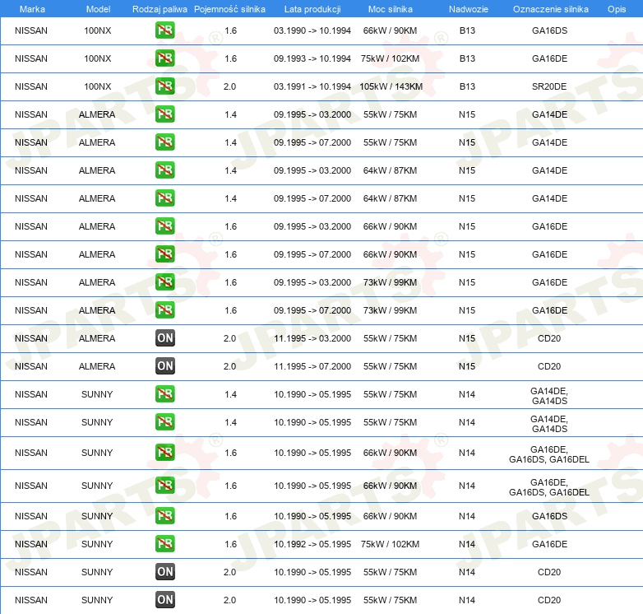
Task: Select 64kW / 87KM in Almera row ending 07.2000
Action: pos(390,198)
